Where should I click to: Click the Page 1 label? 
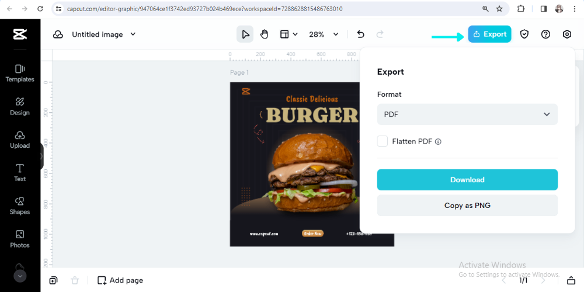click(x=239, y=72)
